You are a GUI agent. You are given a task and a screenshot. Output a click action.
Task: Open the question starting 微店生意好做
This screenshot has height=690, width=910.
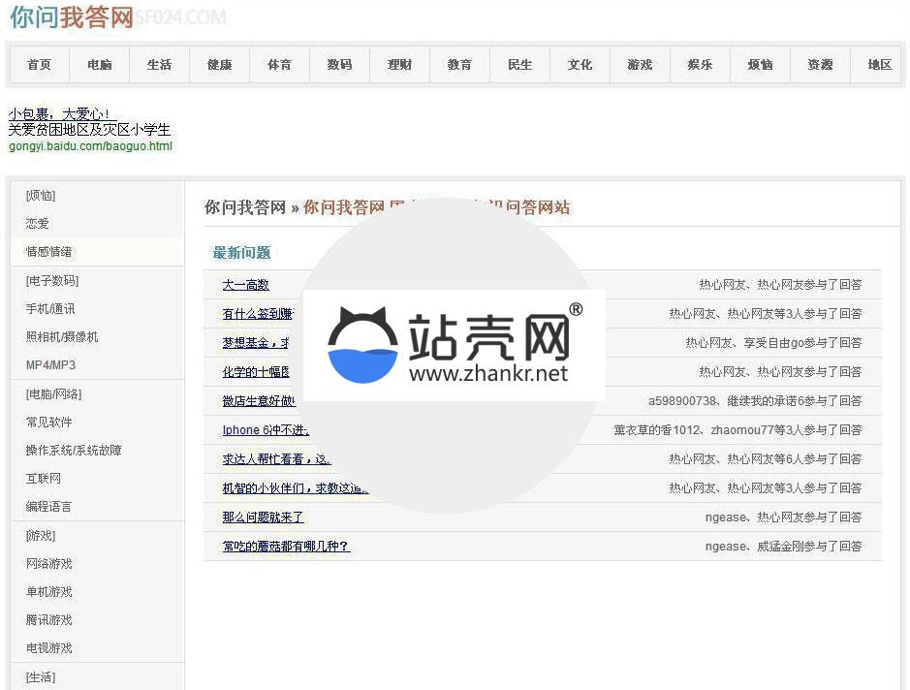coord(259,401)
